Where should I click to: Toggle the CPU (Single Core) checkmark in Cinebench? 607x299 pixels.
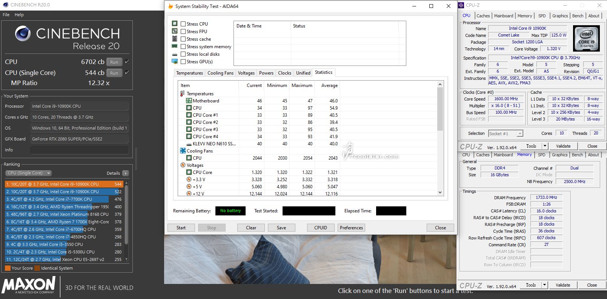click(x=127, y=73)
